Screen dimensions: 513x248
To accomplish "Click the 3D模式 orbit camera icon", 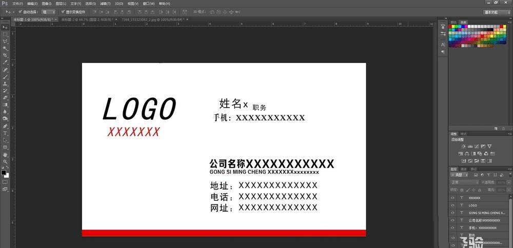I will tap(212, 12).
